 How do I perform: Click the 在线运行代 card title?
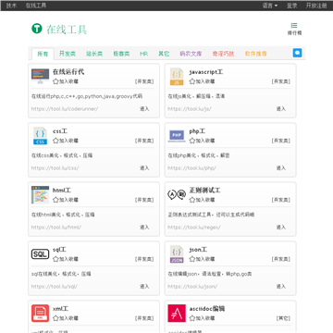tap(68, 72)
